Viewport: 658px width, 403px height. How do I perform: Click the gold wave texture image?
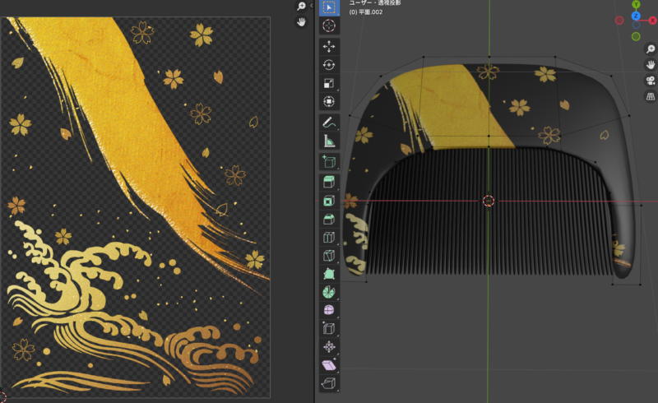pos(136,207)
